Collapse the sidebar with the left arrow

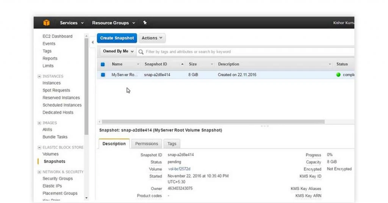[x=92, y=42]
